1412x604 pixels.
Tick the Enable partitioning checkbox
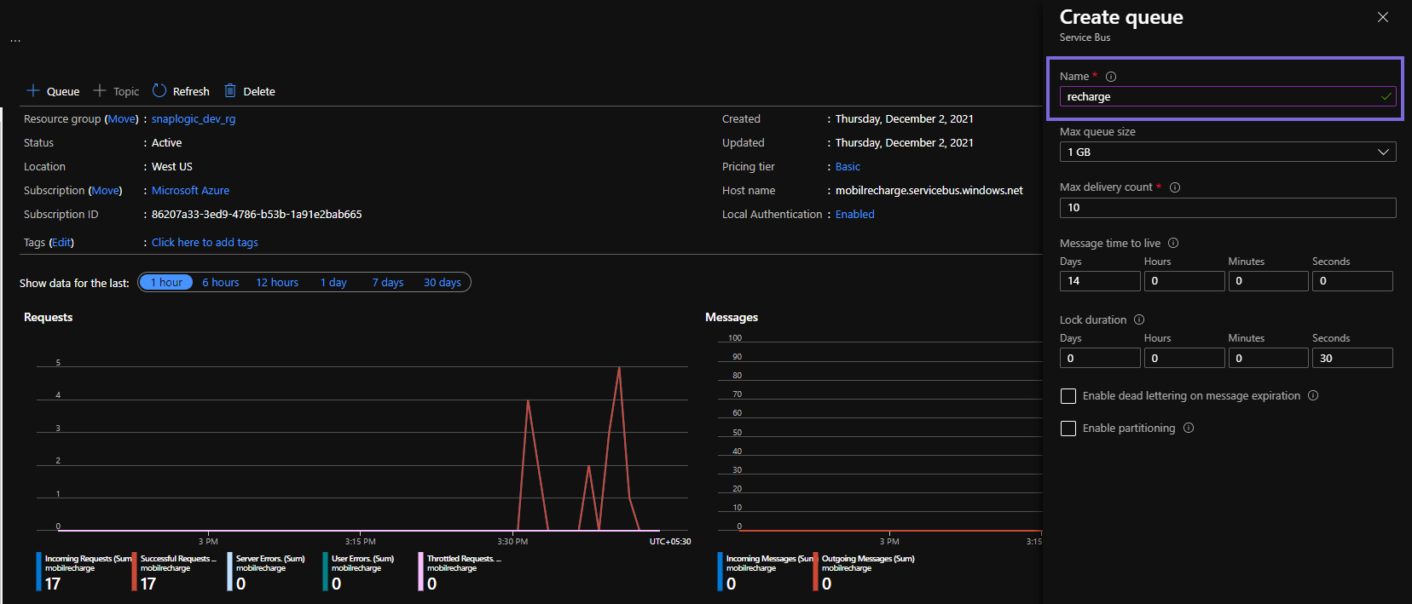click(1068, 429)
